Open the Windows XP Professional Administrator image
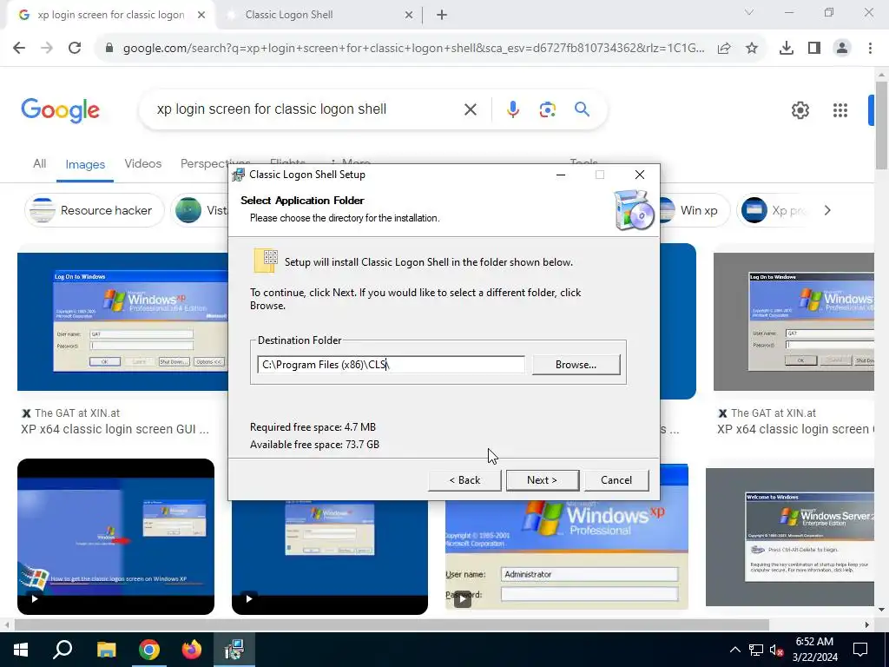The width and height of the screenshot is (889, 667). [x=566, y=554]
